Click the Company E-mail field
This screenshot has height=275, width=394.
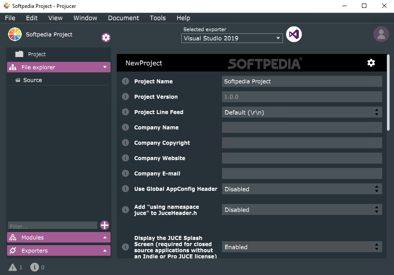coord(302,173)
